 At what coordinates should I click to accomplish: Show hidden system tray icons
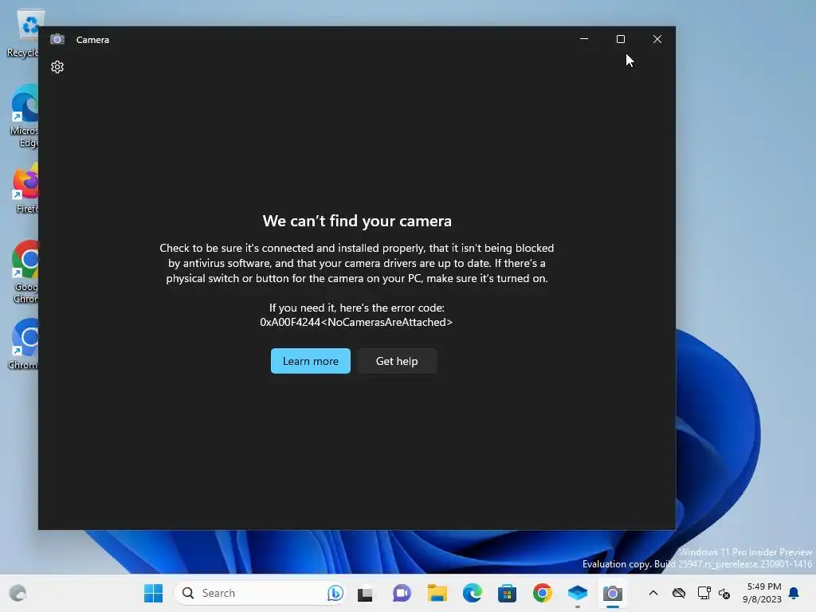point(653,593)
